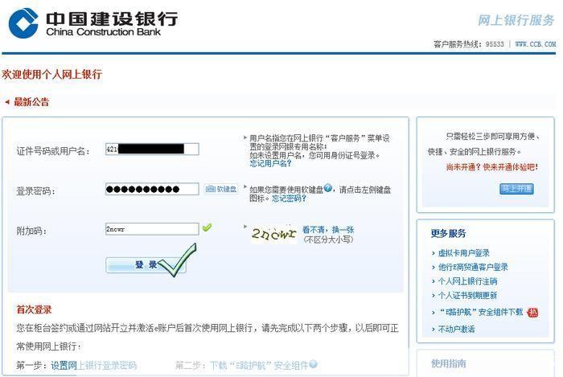Open 虚拟卡用户登录 link
The width and height of the screenshot is (563, 377).
click(464, 253)
